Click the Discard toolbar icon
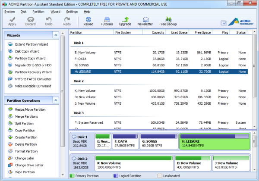Image resolution: width=259 pixels, height=181 pixels. tap(31, 21)
